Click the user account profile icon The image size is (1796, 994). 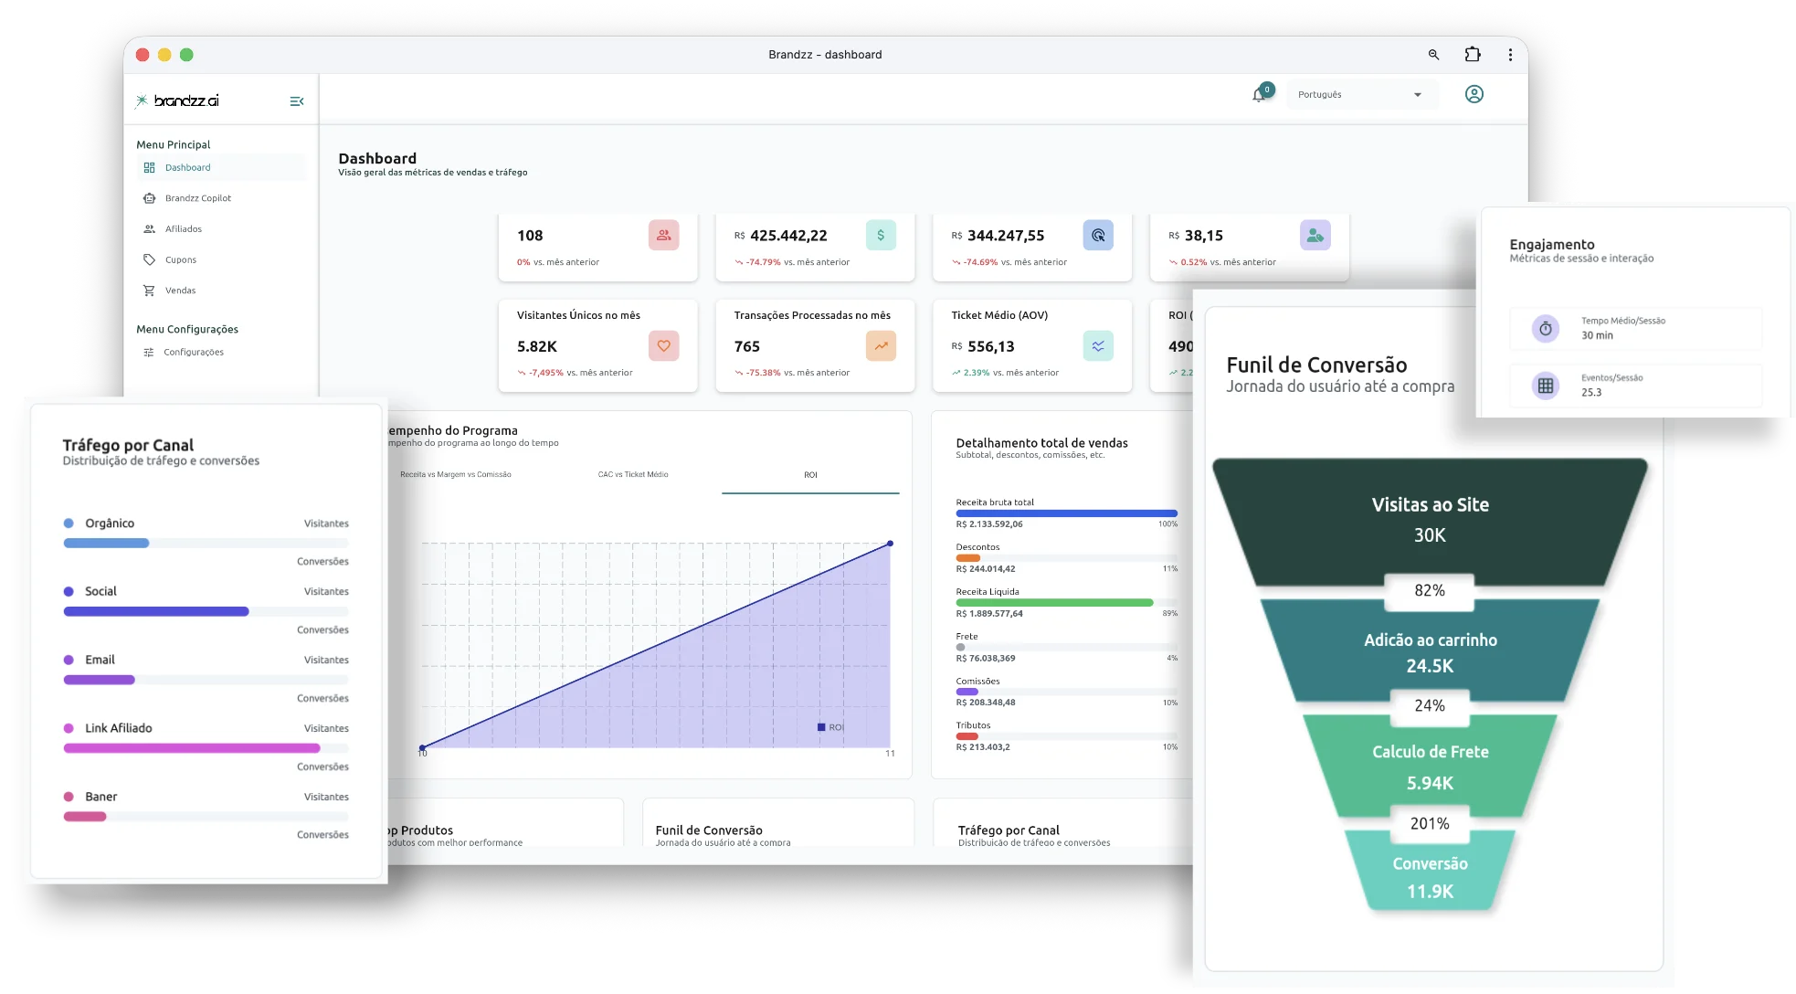(1474, 94)
